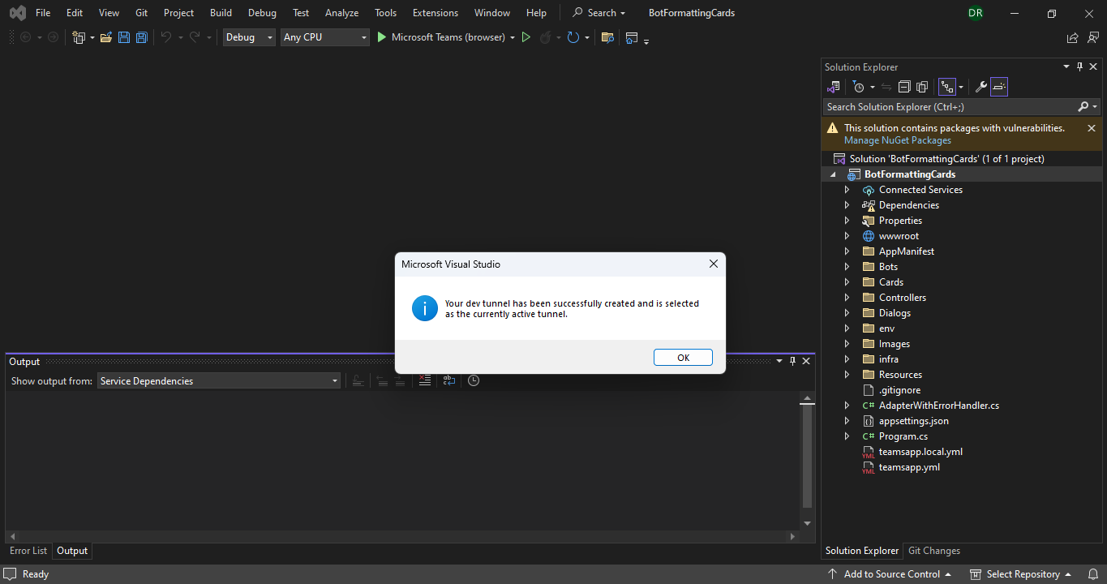Click Collapse All icon in Solution Explorer
Screen dimensions: 1107x584
904,87
